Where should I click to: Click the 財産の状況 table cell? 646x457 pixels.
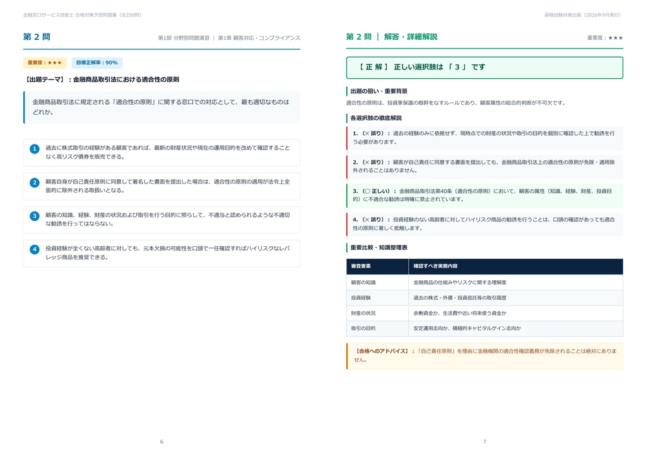pos(377,313)
